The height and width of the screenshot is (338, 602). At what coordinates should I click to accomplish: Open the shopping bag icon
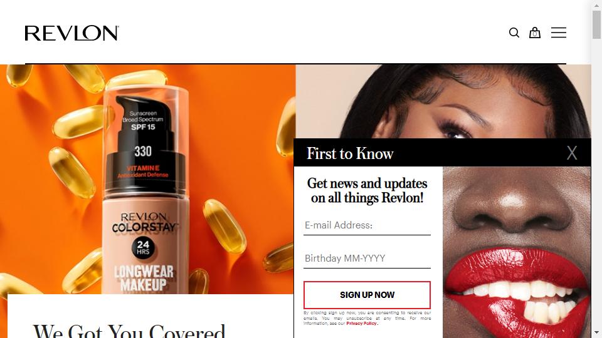[x=535, y=33]
